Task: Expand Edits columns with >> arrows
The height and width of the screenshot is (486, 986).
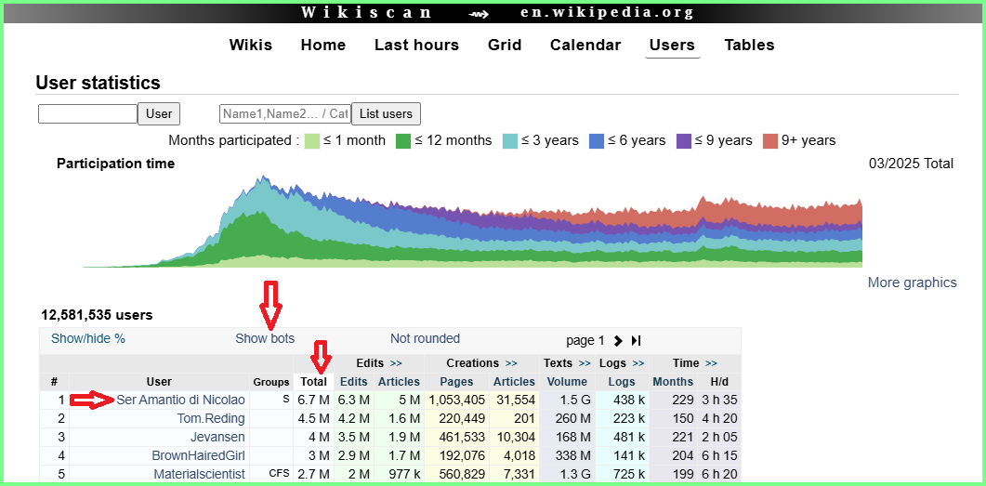Action: (x=396, y=363)
